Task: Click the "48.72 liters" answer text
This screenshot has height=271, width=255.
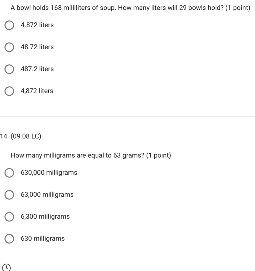Action: pyautogui.click(x=37, y=47)
